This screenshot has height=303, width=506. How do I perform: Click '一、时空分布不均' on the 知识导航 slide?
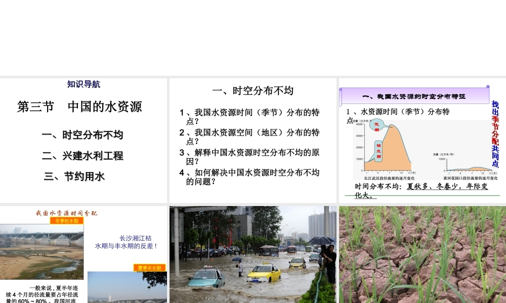tap(82, 135)
